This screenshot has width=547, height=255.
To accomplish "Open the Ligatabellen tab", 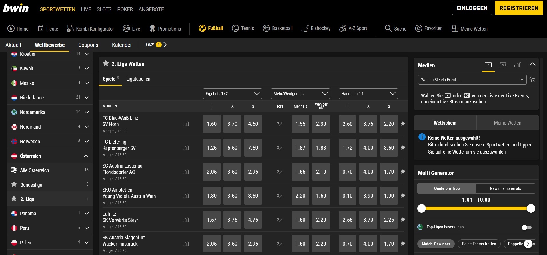I will (x=138, y=79).
